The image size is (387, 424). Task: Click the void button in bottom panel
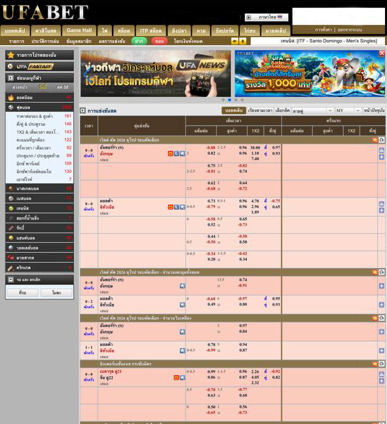click(x=56, y=292)
